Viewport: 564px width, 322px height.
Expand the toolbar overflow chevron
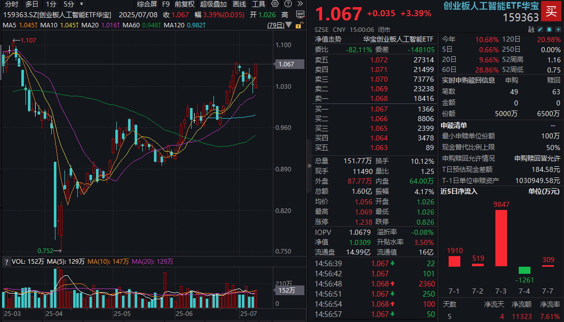299,5
